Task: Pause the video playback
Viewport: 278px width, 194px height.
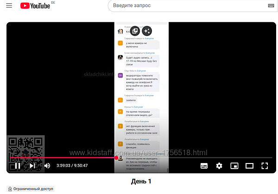Action: (17, 165)
